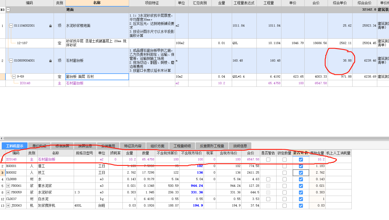Viewport: 389px width, 220px height.
Task: Toggle 锁定数量 checkbox for RG0001 普工
Action: tap(285, 166)
